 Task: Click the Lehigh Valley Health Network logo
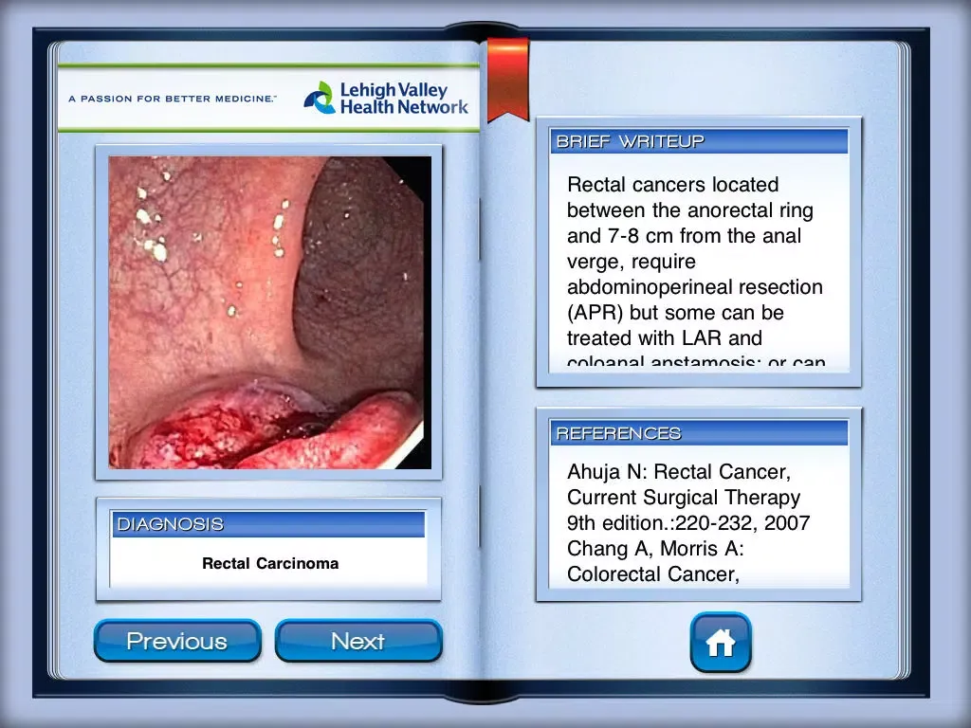386,99
